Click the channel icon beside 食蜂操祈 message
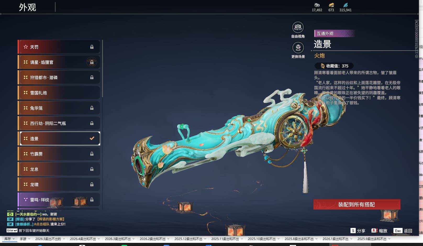The image size is (423, 246). click(x=10, y=224)
